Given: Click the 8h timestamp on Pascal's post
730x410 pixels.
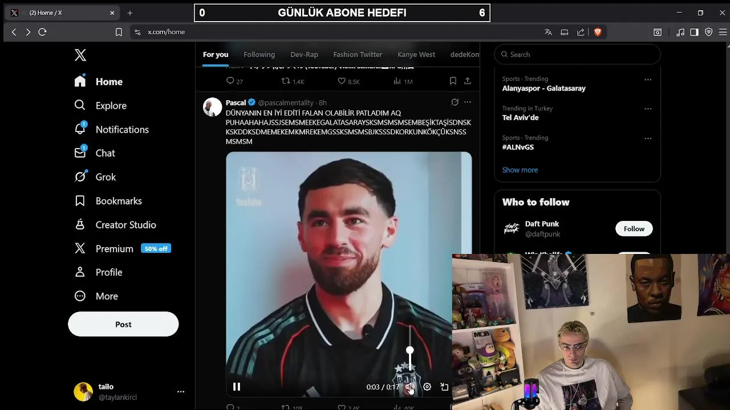Looking at the screenshot, I should [323, 102].
